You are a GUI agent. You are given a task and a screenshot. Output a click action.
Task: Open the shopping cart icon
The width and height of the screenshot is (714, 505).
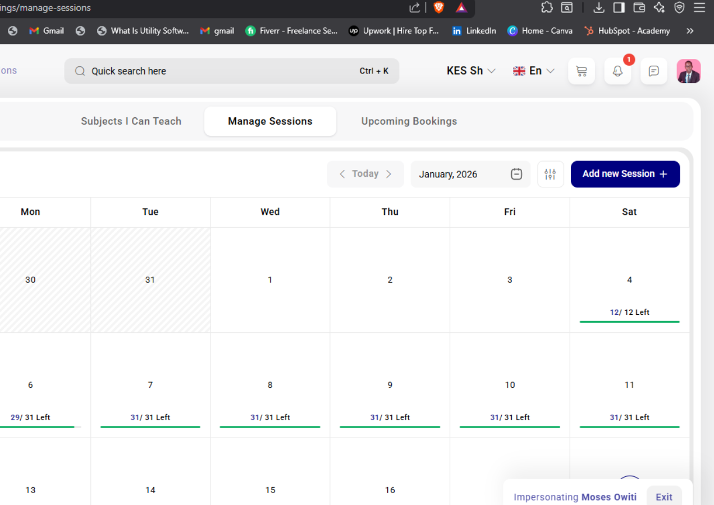[582, 71]
